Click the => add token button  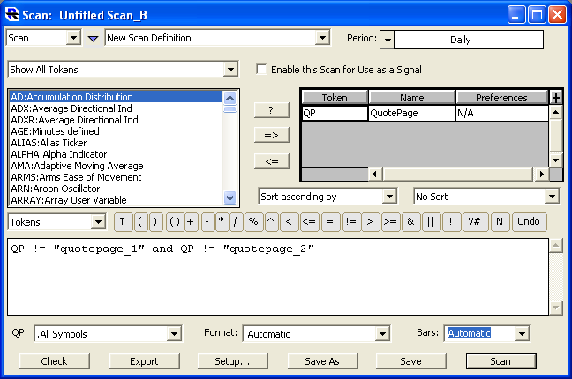pos(272,135)
